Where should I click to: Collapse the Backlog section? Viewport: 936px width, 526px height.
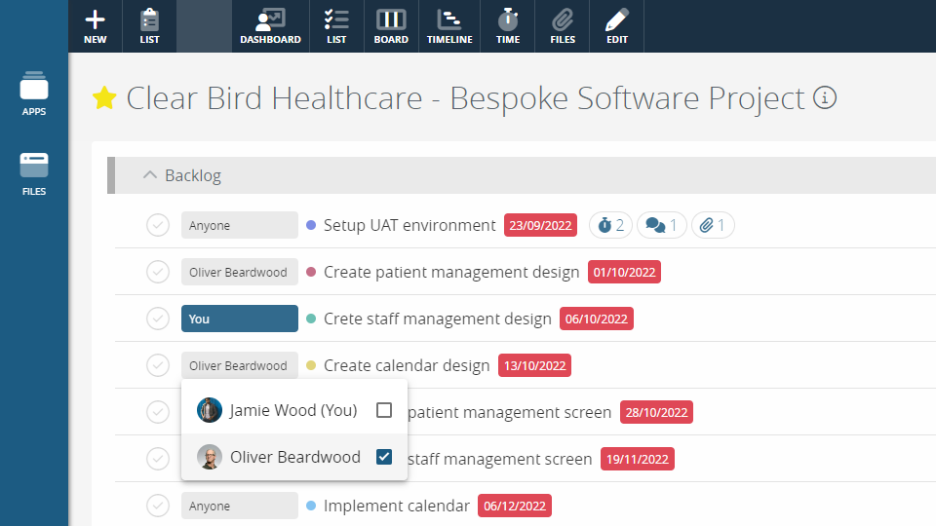(x=149, y=175)
